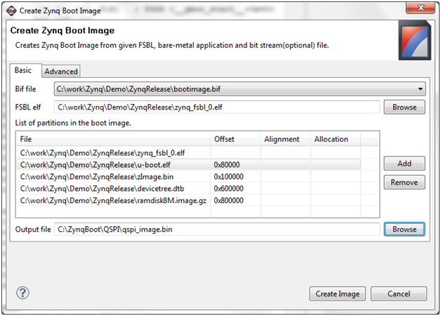Viewport: 441px width, 316px height.
Task: Select the zImage.bin partition row
Action: 188,176
